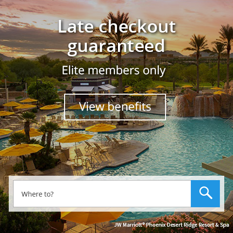Click the large orange umbrella below the search bar
Viewport: 233px width, 233px height.
click(x=92, y=217)
